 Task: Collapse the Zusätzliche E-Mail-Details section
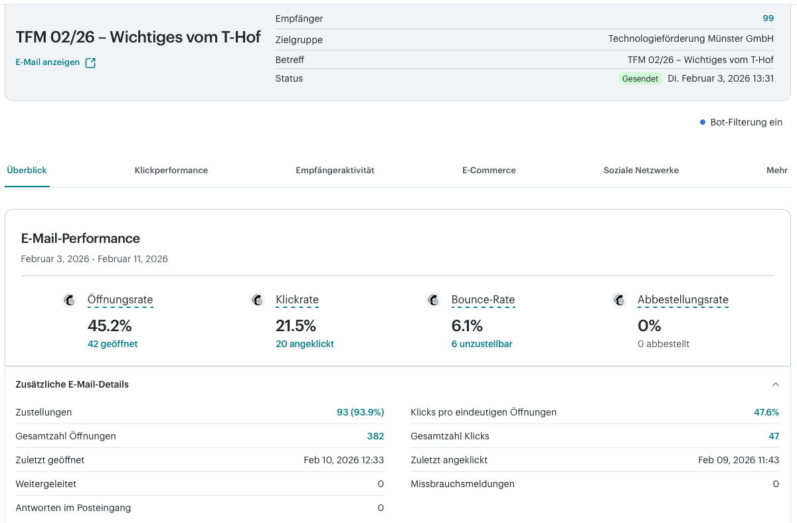(x=775, y=384)
